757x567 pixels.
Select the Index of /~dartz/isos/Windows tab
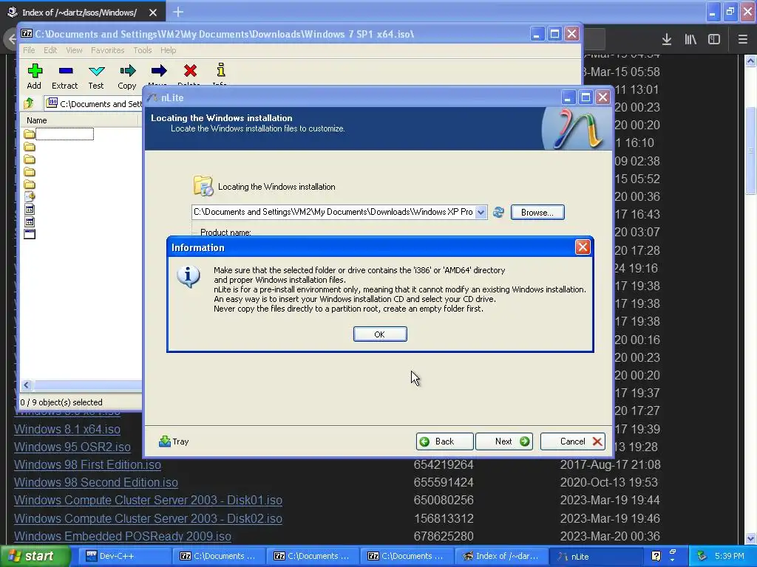pyautogui.click(x=80, y=13)
